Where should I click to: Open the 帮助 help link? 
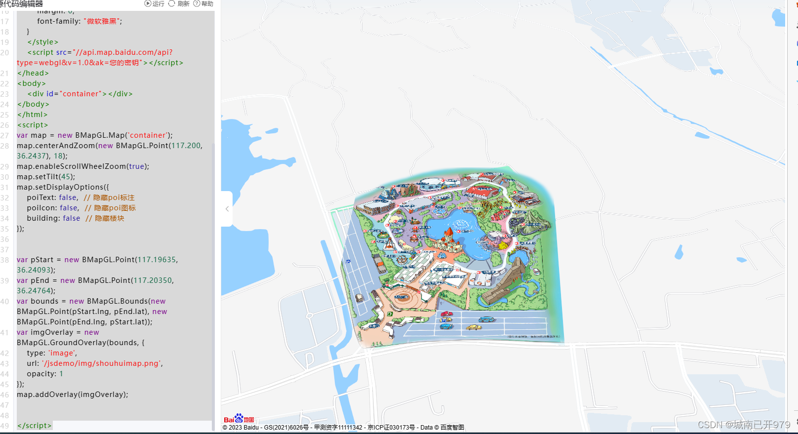[203, 3]
